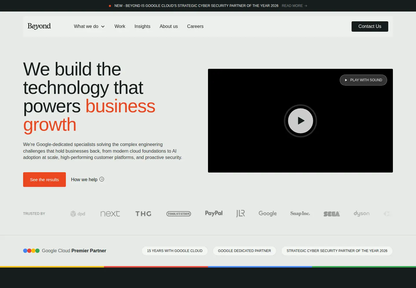Open the About us page
Viewport: 416px width, 288px height.
click(169, 26)
